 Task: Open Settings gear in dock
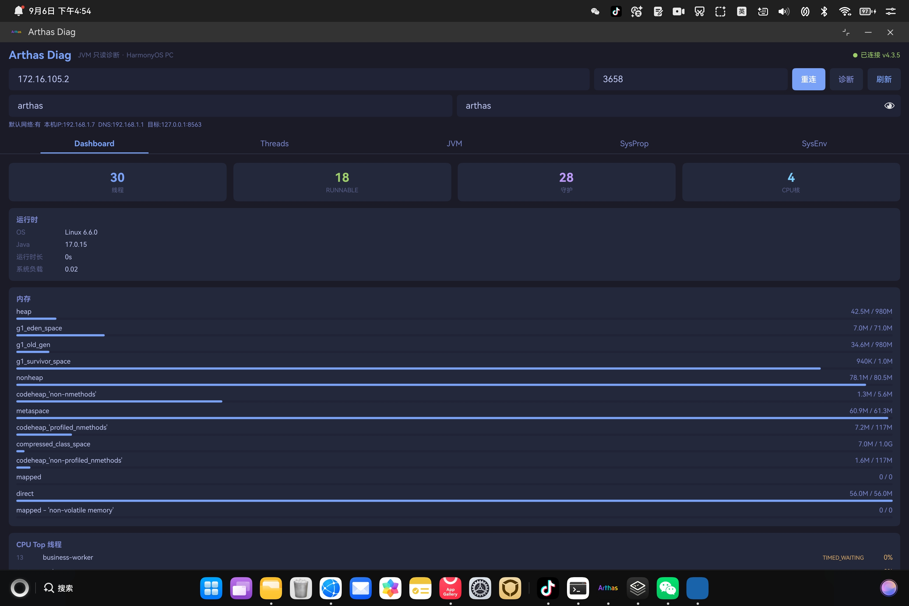click(480, 588)
